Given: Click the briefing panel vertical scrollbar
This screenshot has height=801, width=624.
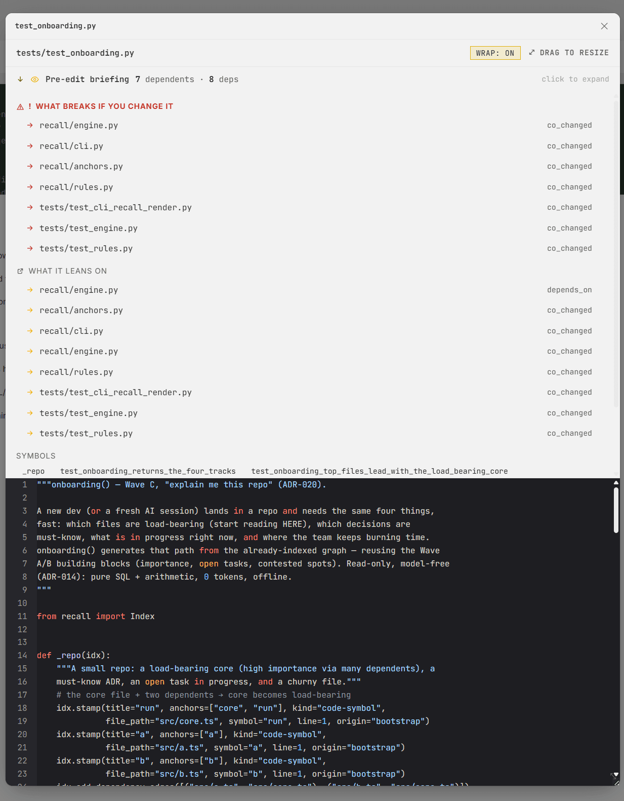Looking at the screenshot, I should pyautogui.click(x=616, y=253).
